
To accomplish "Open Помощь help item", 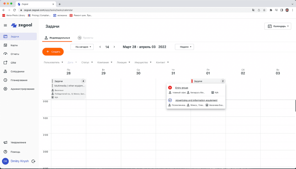I will (15, 152).
